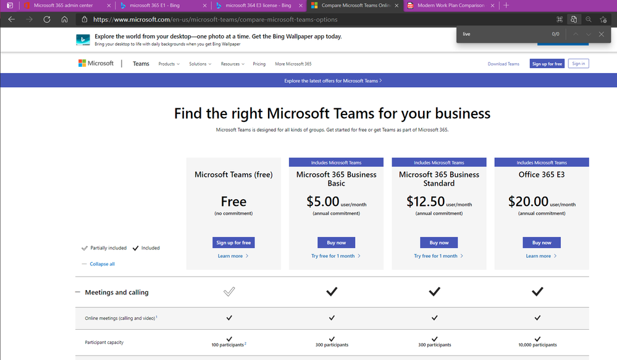617x360 pixels.
Task: Click the Download Teams link
Action: coord(503,64)
